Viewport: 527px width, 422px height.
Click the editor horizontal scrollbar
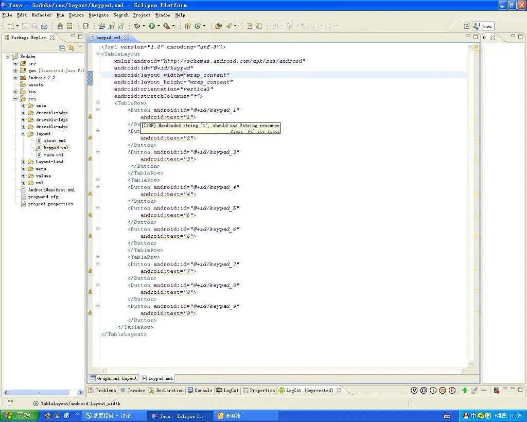[283, 371]
